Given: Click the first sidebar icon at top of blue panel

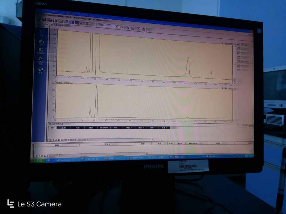Looking at the screenshot, I should point(41,33).
